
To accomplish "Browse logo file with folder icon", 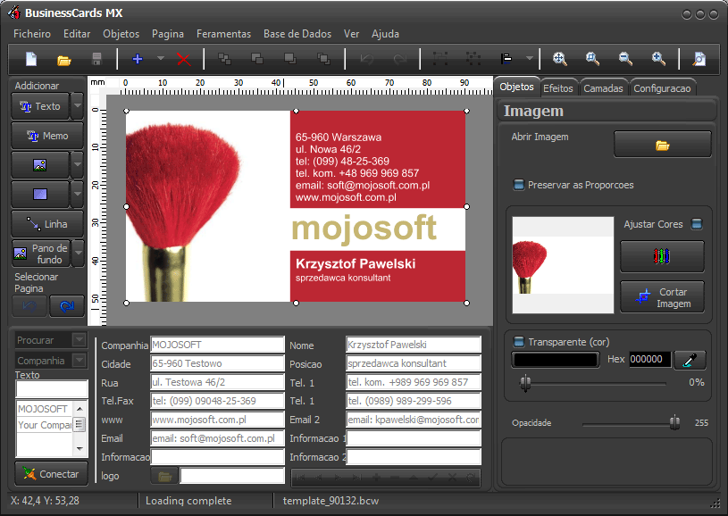I will pos(165,477).
